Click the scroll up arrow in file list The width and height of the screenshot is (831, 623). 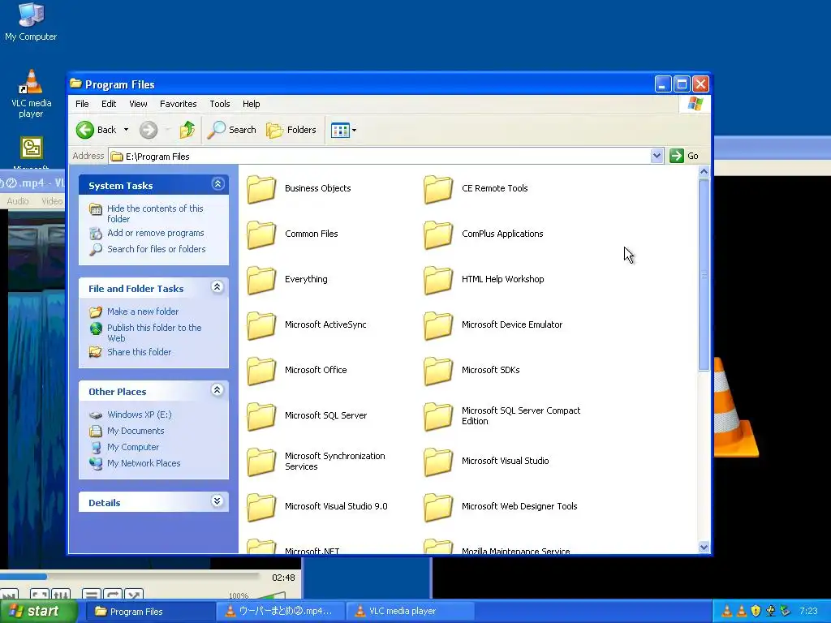click(x=704, y=171)
